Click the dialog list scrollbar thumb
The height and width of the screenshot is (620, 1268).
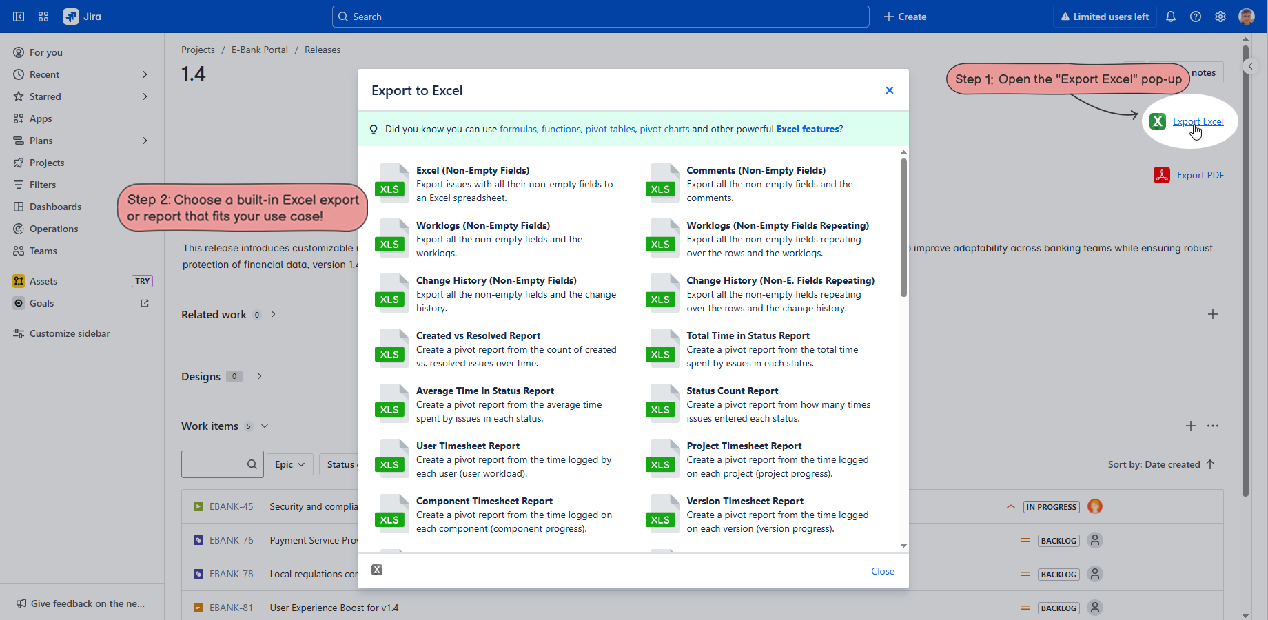click(x=903, y=227)
